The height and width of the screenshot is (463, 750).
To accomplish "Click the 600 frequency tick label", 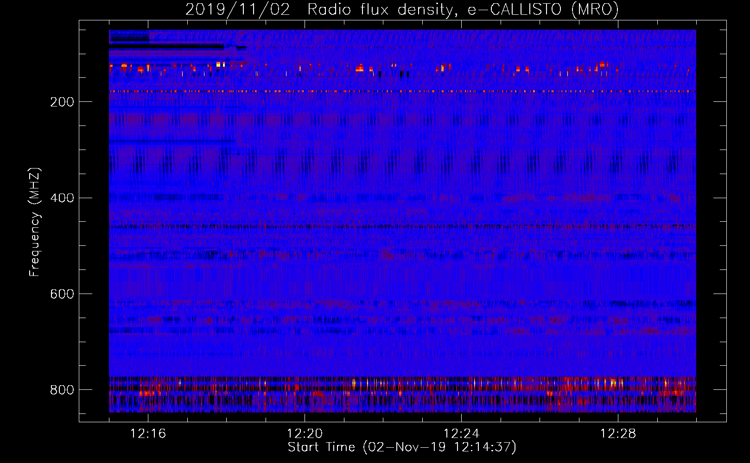I will pos(62,294).
